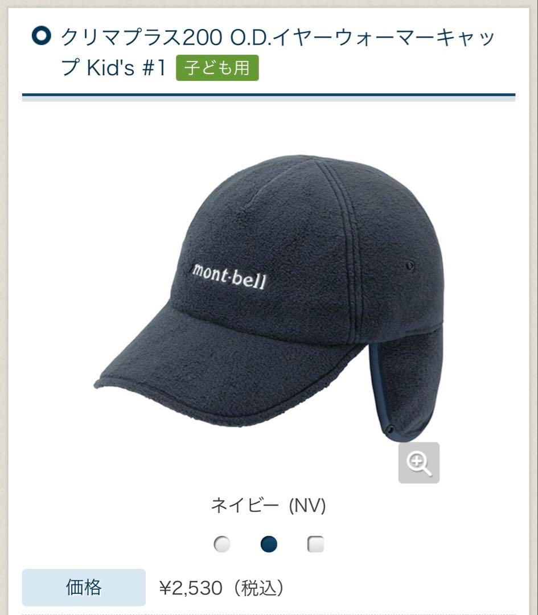Click the ¥2,530 price amount
This screenshot has width=538, height=615.
tap(191, 588)
